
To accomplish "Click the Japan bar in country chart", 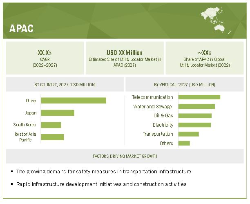I will pyautogui.click(x=58, y=113).
